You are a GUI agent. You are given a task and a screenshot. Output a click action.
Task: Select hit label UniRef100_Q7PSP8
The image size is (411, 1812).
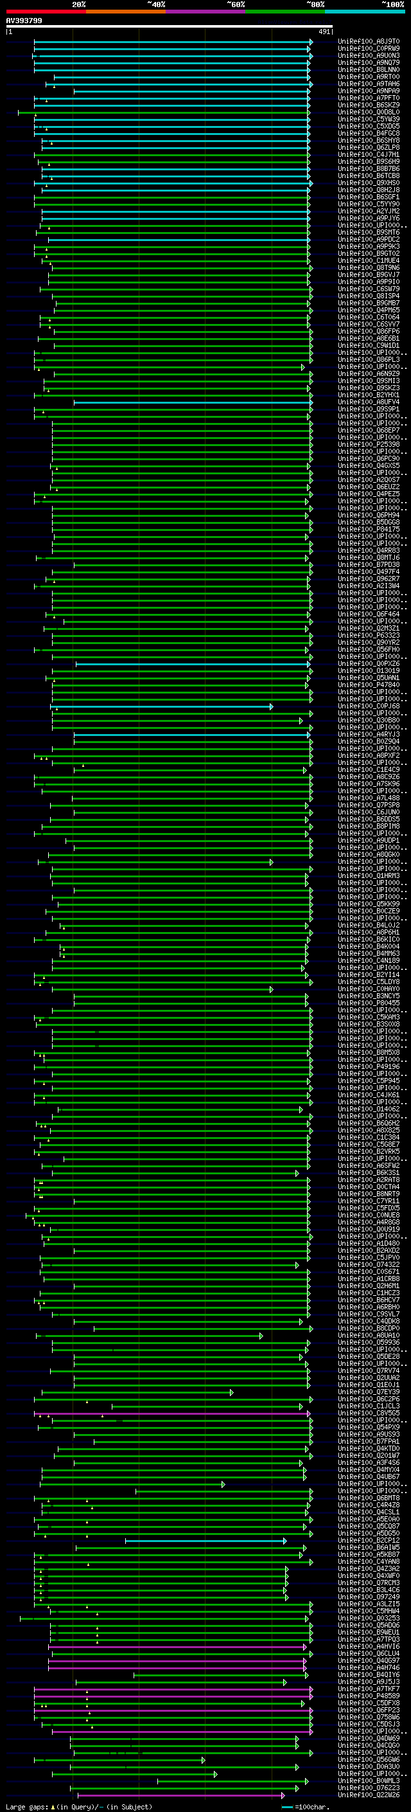pyautogui.click(x=369, y=805)
